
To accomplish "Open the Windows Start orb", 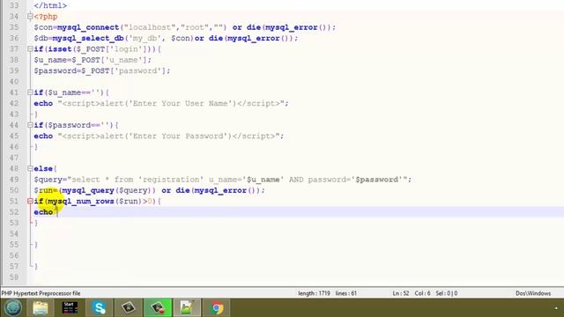I will (13, 307).
